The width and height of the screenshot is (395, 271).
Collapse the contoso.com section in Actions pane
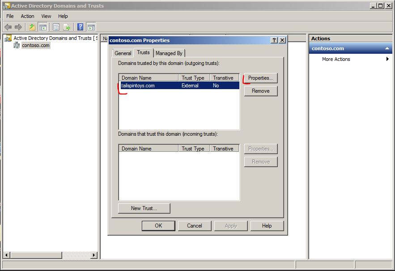pos(387,48)
